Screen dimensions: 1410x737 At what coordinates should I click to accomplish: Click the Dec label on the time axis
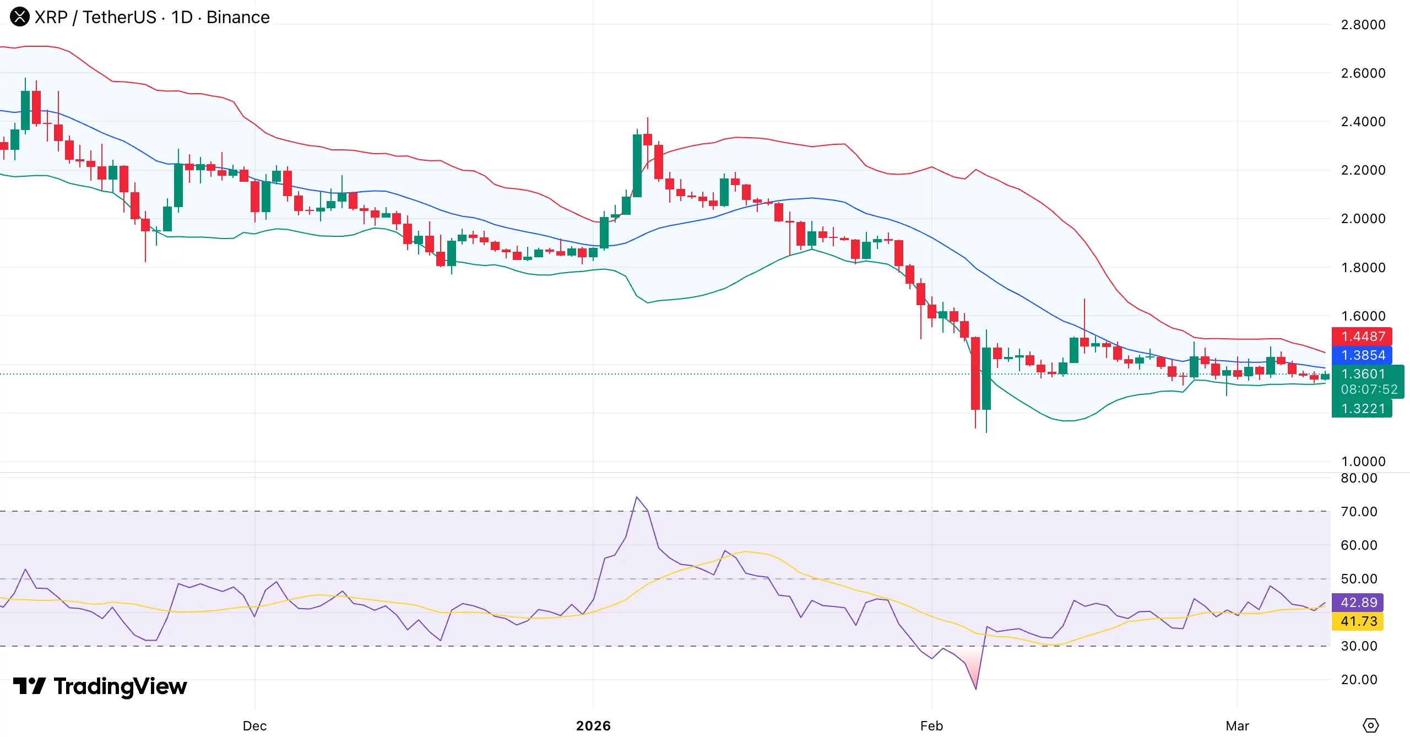pos(254,726)
